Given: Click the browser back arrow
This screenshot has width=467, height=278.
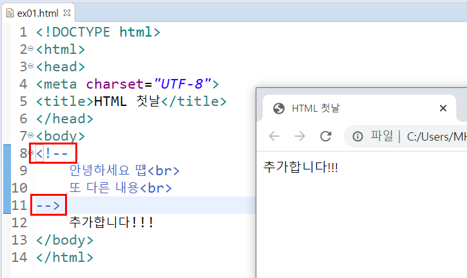Looking at the screenshot, I should [274, 136].
